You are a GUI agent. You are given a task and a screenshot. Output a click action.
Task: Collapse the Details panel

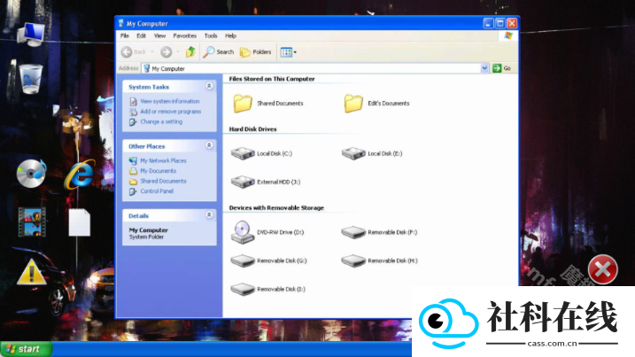pos(209,214)
